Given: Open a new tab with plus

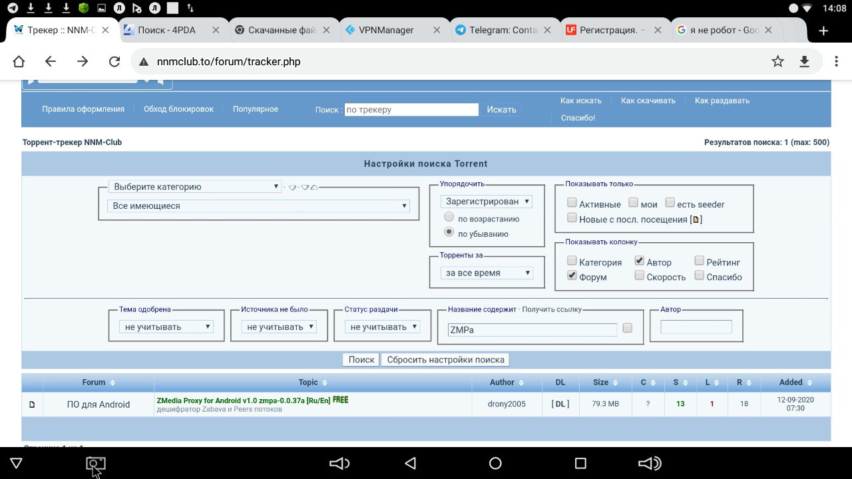Looking at the screenshot, I should (823, 31).
